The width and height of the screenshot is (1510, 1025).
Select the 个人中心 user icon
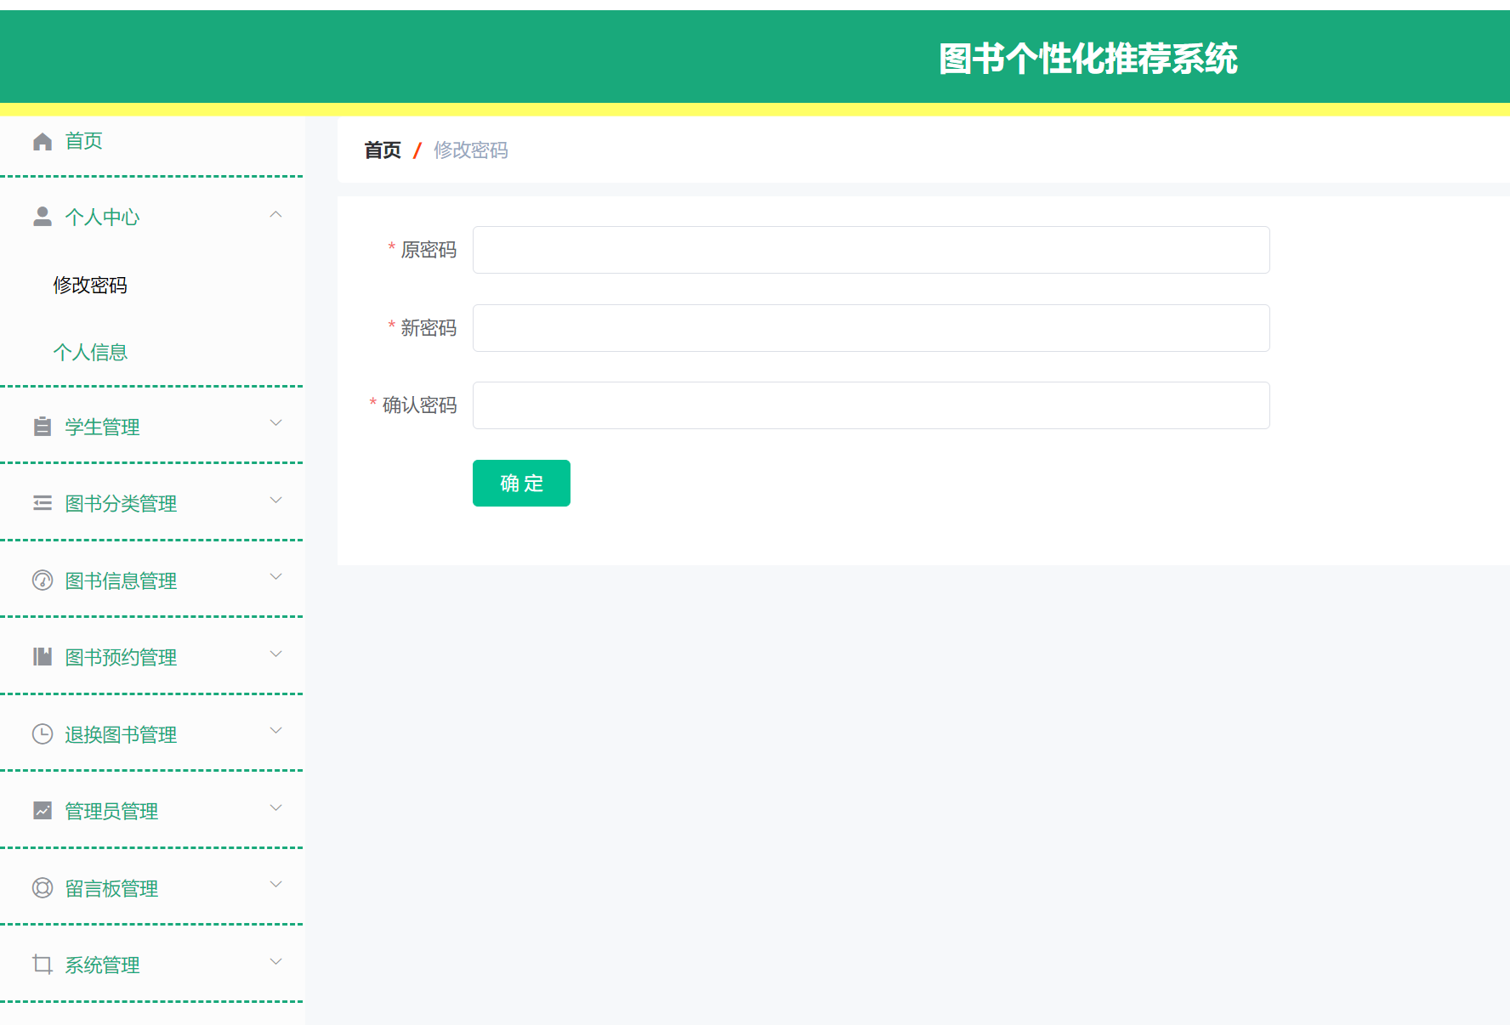(x=43, y=216)
